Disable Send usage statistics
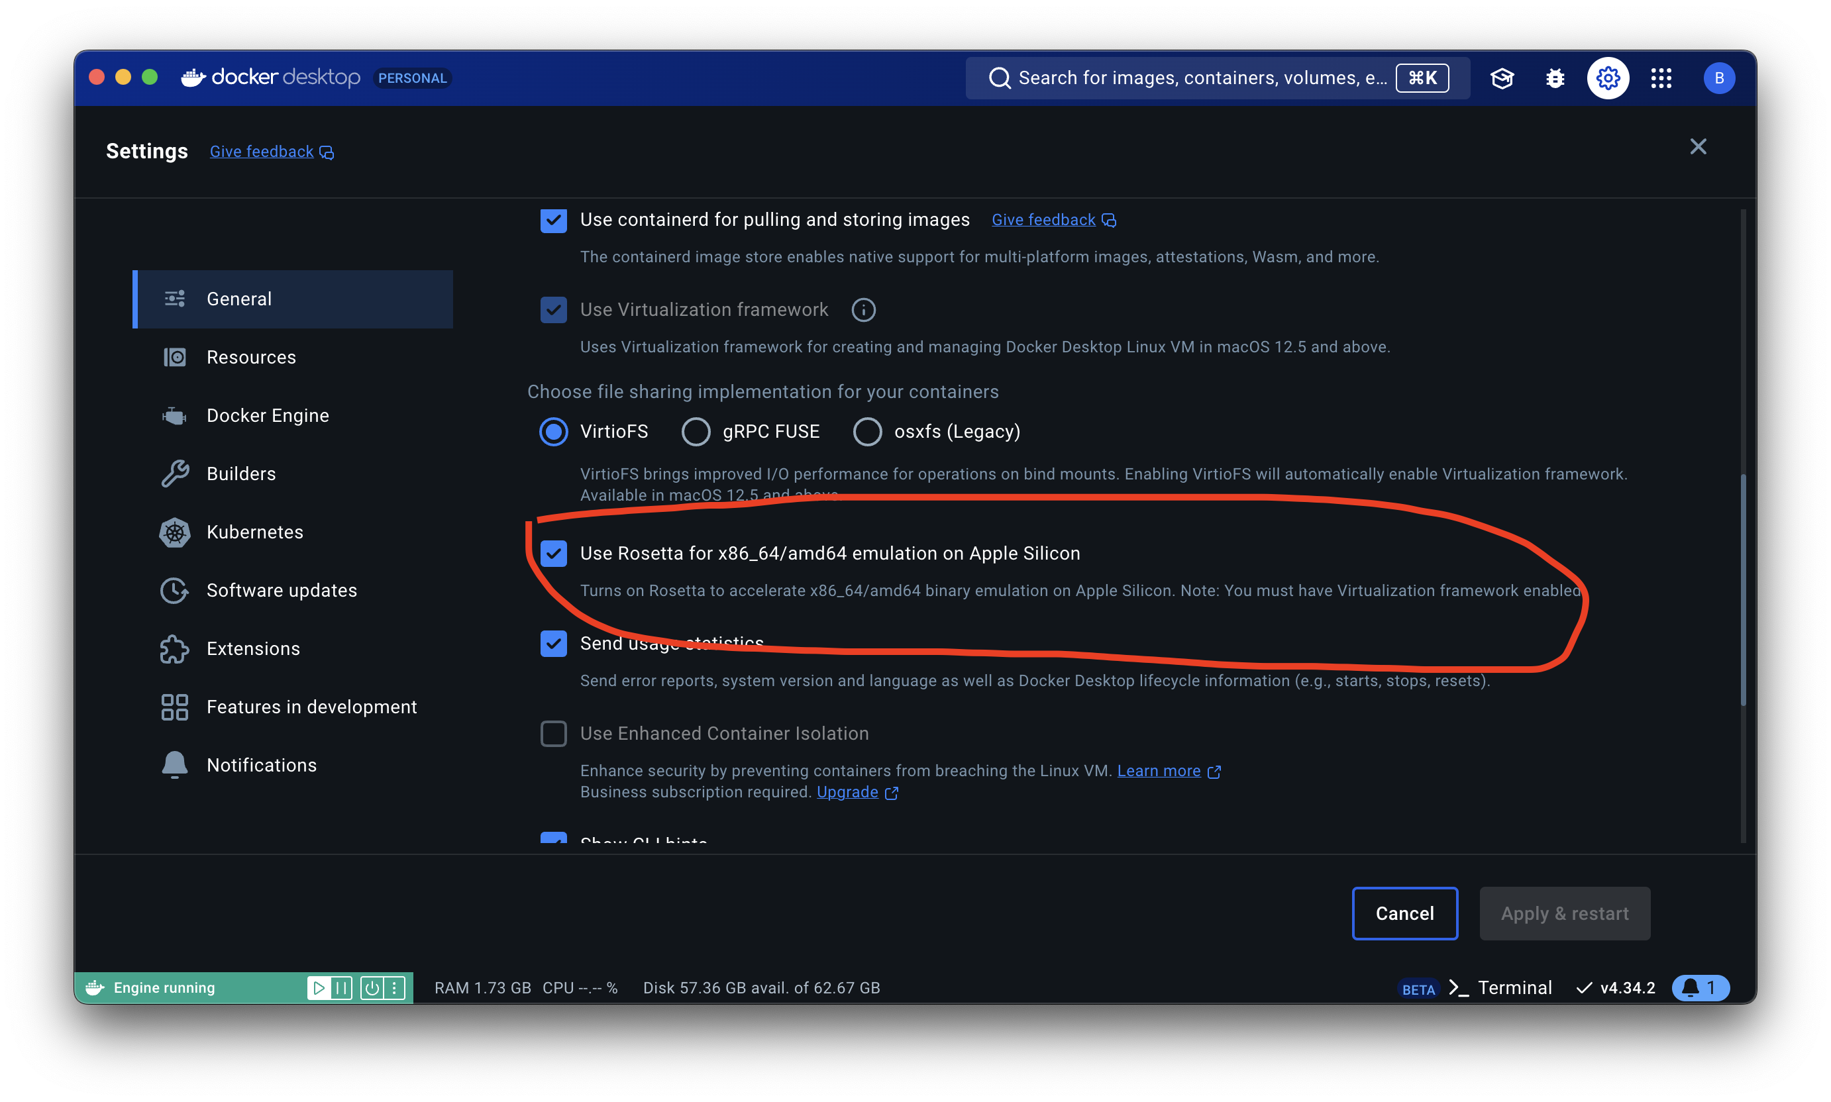1831x1102 pixels. [553, 643]
